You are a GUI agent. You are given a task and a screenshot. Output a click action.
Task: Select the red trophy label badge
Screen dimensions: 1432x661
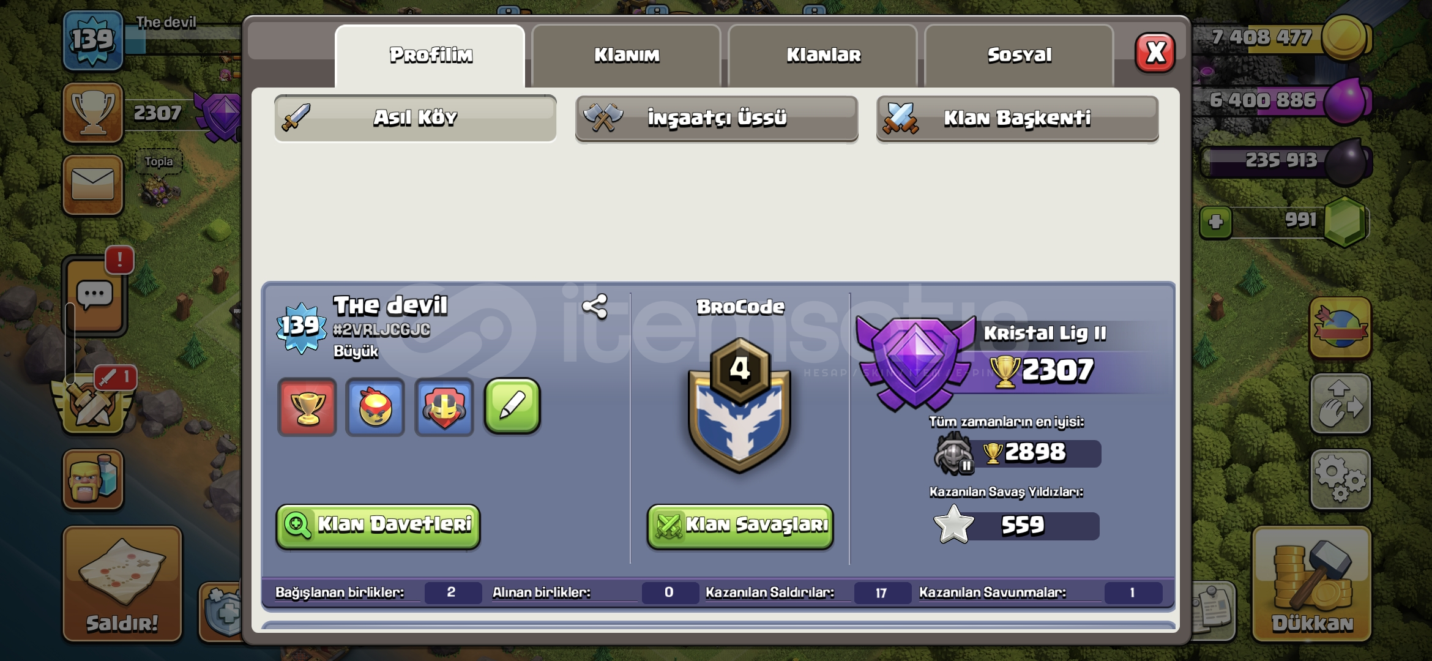(307, 407)
